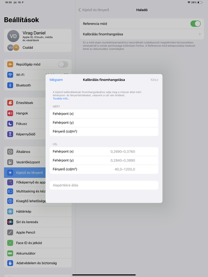The image size is (208, 277).
Task: Confirm dialog with Kész
Action: (x=154, y=80)
